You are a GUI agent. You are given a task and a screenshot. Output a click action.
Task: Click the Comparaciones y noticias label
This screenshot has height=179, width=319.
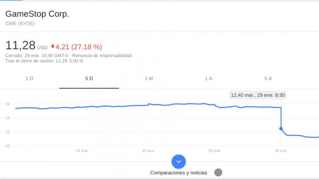coord(179,173)
